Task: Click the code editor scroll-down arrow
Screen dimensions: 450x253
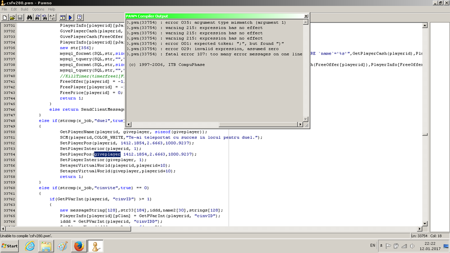Action: [425, 223]
